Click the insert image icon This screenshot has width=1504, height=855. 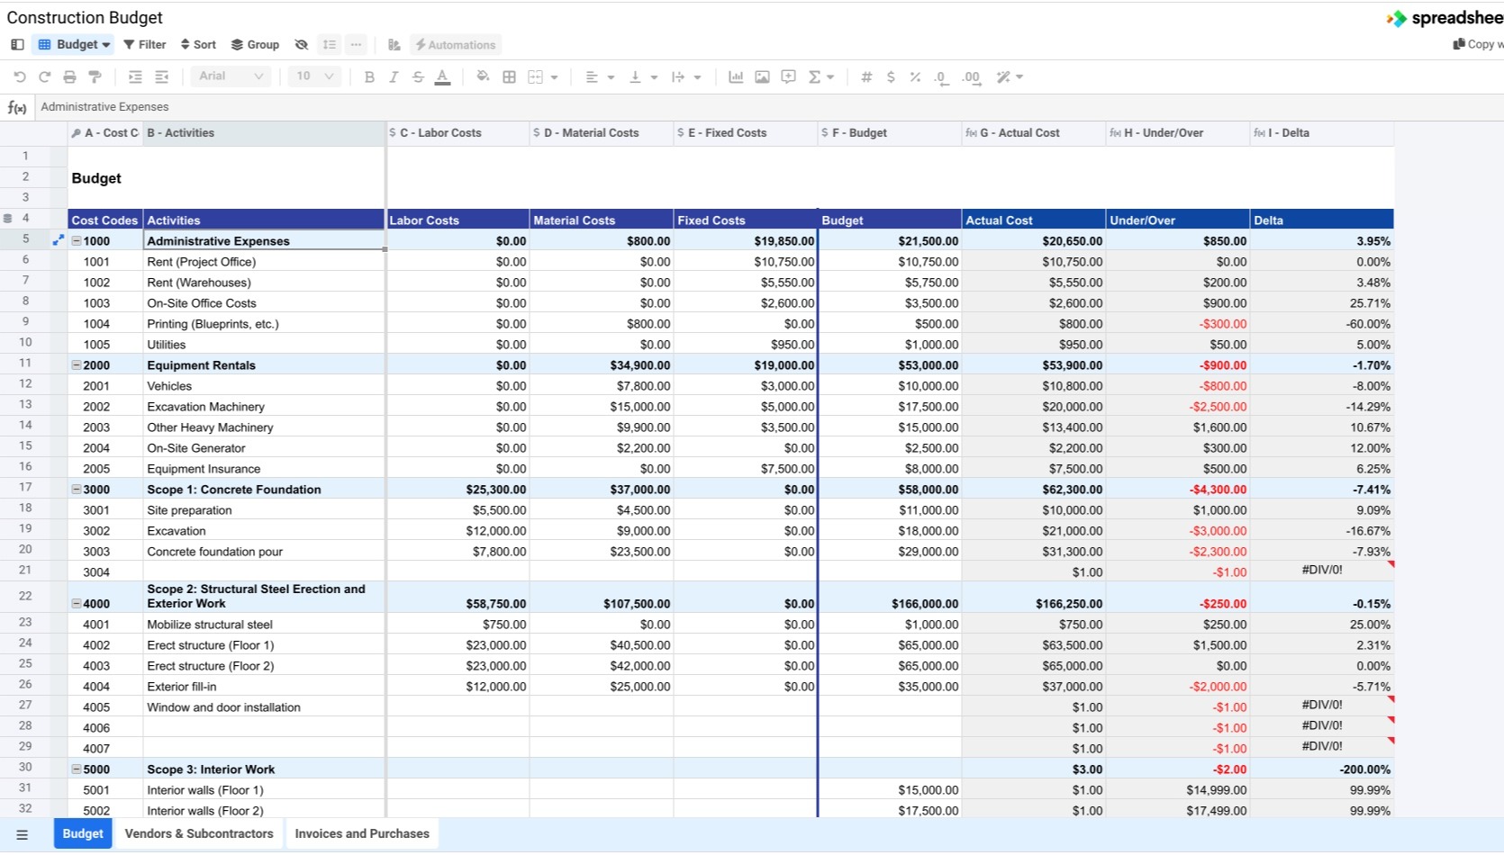tap(762, 77)
